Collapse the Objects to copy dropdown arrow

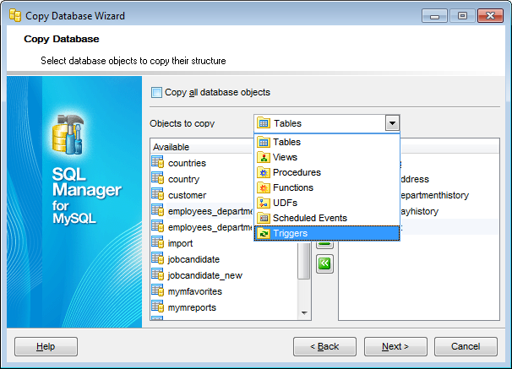tap(392, 123)
